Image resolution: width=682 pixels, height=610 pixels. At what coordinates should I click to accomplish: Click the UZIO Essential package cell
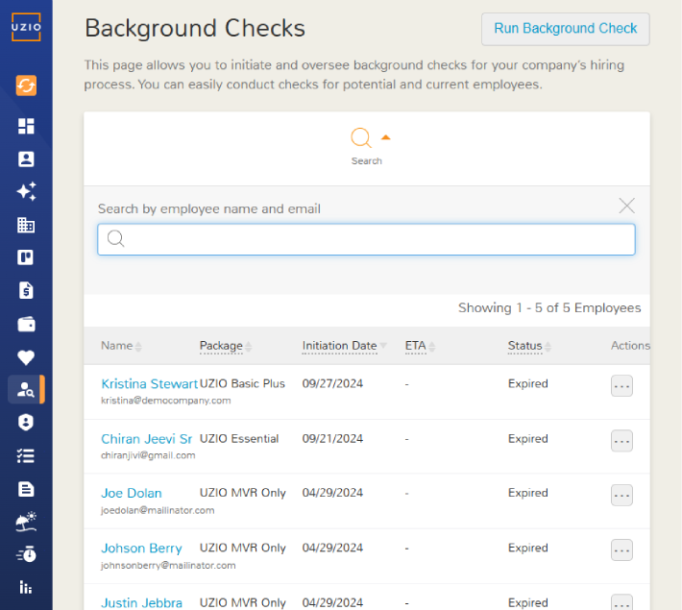point(239,439)
